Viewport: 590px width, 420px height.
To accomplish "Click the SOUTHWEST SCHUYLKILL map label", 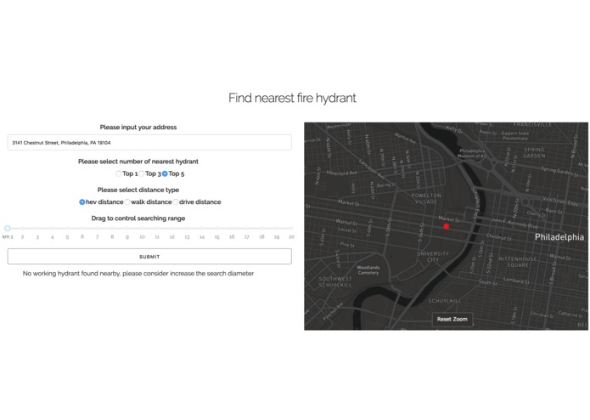I will click(x=335, y=282).
